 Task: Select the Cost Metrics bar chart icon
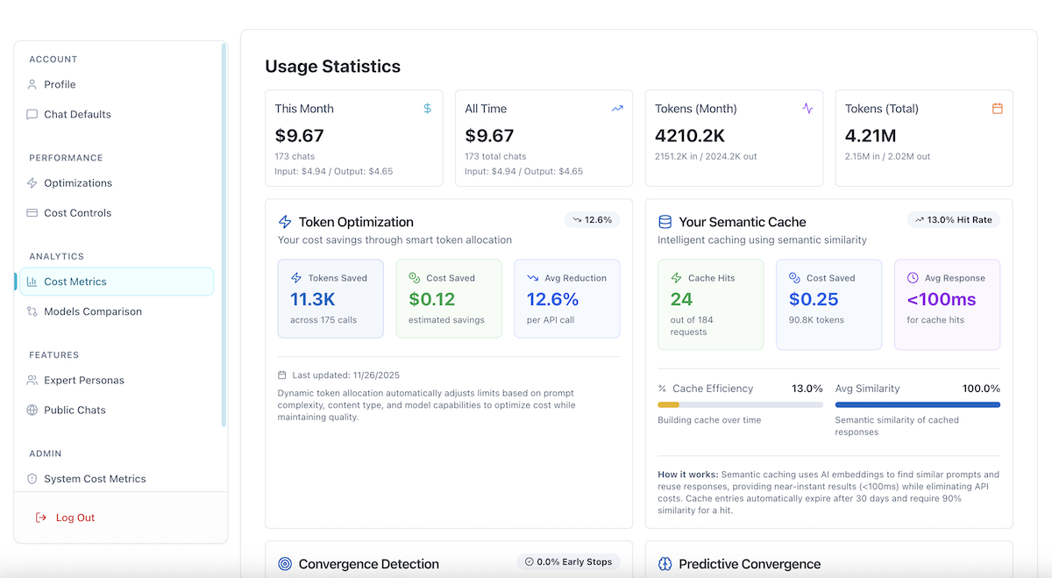coord(32,282)
